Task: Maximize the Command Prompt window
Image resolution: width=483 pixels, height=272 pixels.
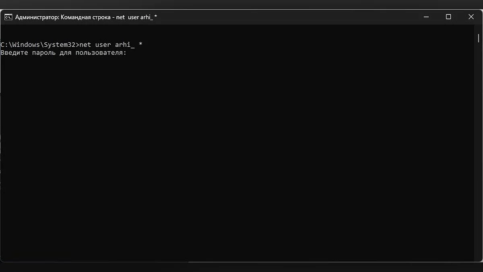Action: click(448, 17)
